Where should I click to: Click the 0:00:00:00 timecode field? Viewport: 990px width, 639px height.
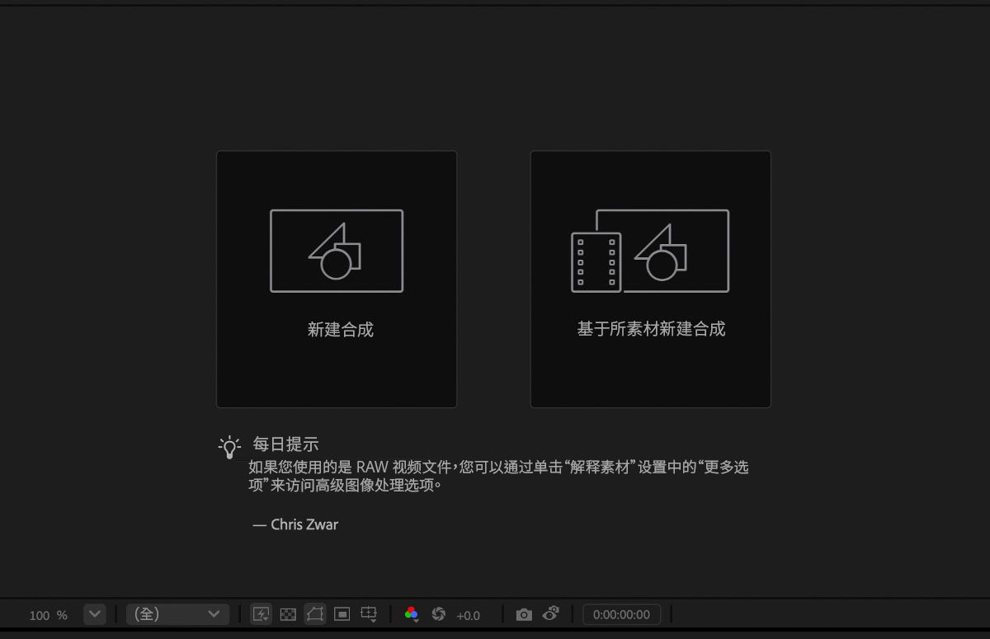(x=622, y=613)
